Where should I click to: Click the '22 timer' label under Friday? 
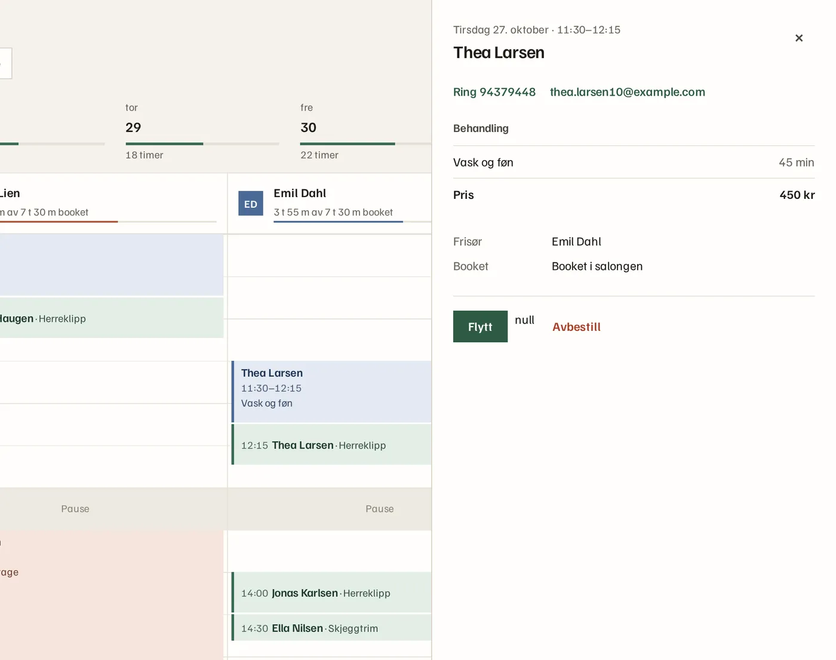click(319, 155)
